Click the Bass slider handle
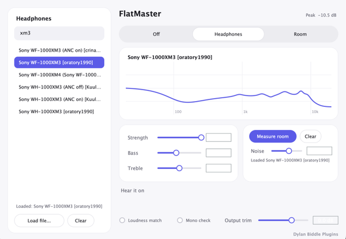The width and height of the screenshot is (346, 239). tap(176, 153)
